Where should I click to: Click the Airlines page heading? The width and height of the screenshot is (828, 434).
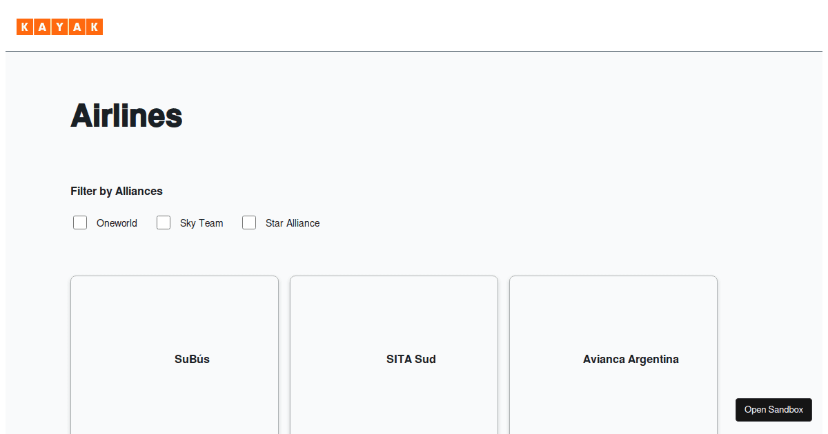pos(126,116)
